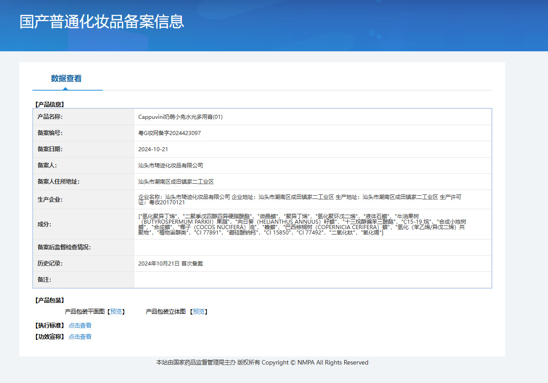The width and height of the screenshot is (548, 383).
Task: Click the 产品包装立体图 label text
Action: (x=166, y=311)
